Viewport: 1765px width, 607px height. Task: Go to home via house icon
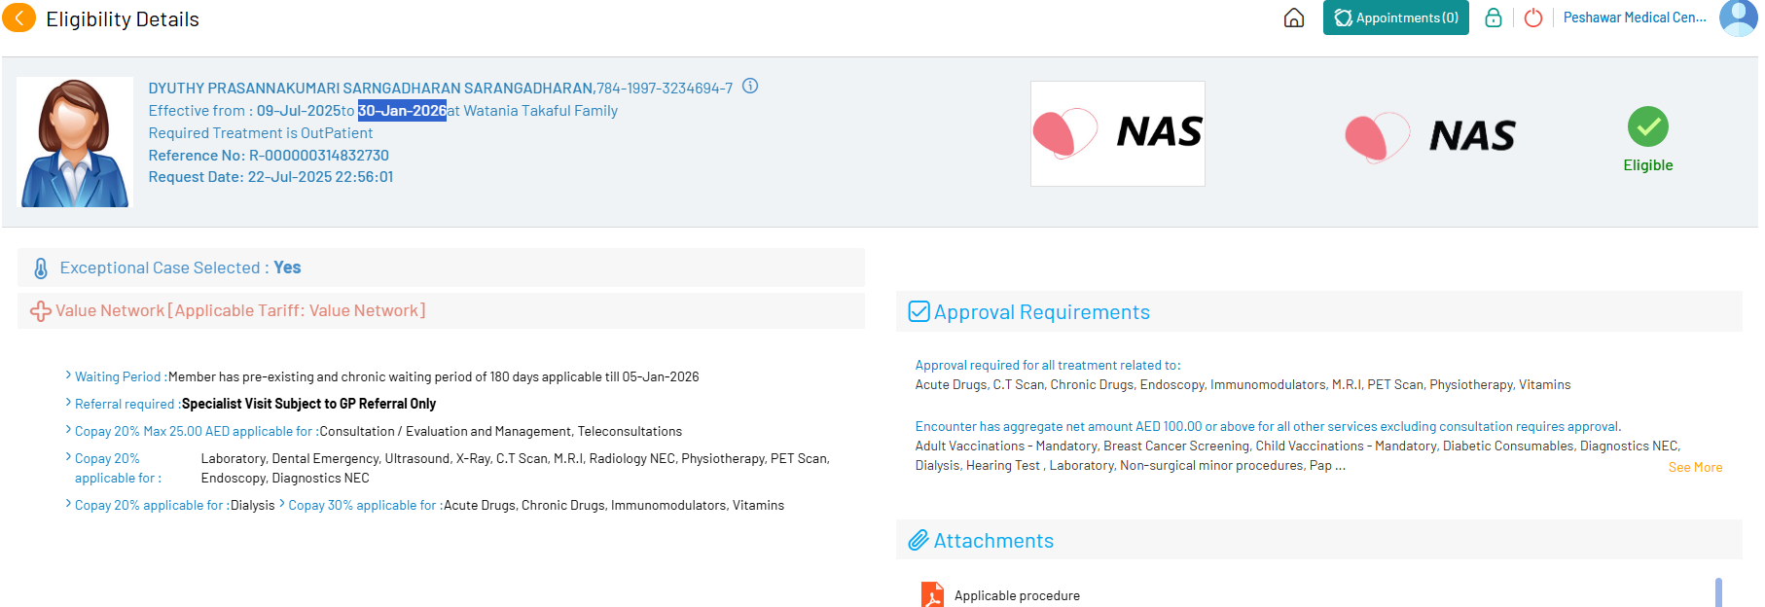1293,18
